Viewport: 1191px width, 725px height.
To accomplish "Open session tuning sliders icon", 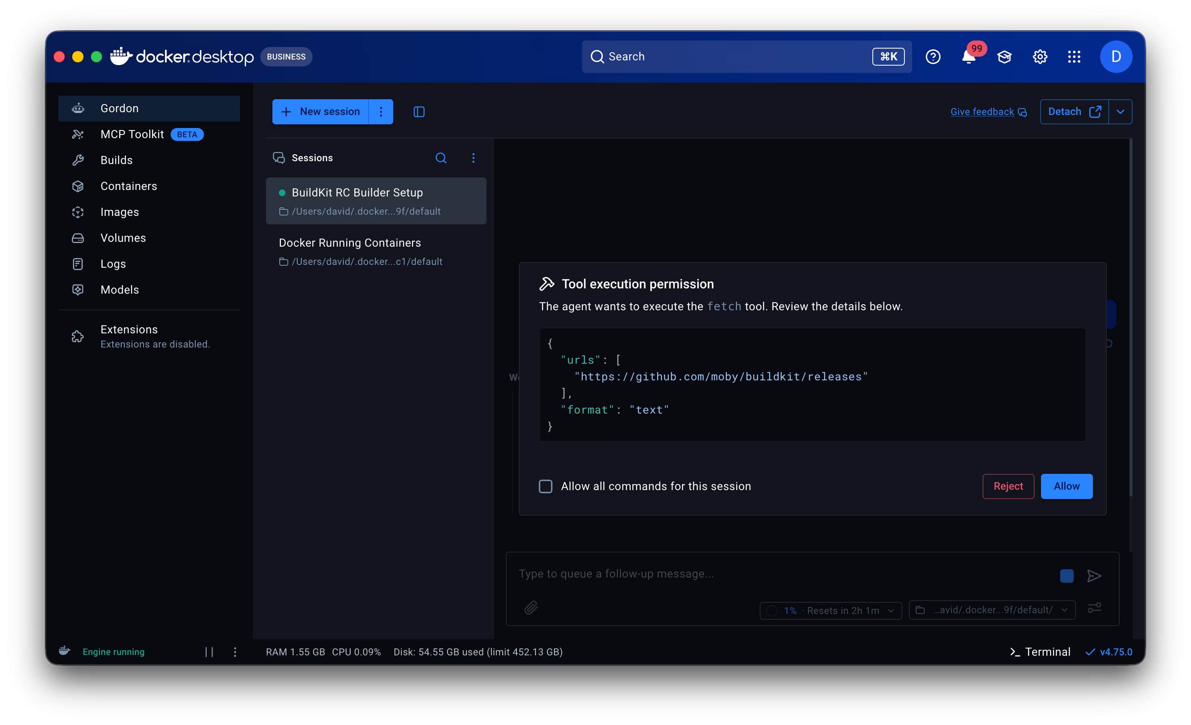I will pos(1095,608).
